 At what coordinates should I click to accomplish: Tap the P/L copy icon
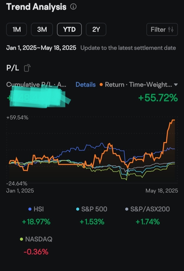coord(27,68)
